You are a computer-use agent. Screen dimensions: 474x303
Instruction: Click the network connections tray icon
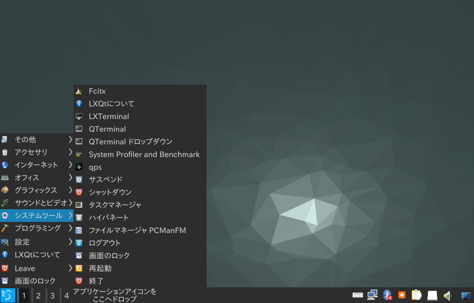373,295
